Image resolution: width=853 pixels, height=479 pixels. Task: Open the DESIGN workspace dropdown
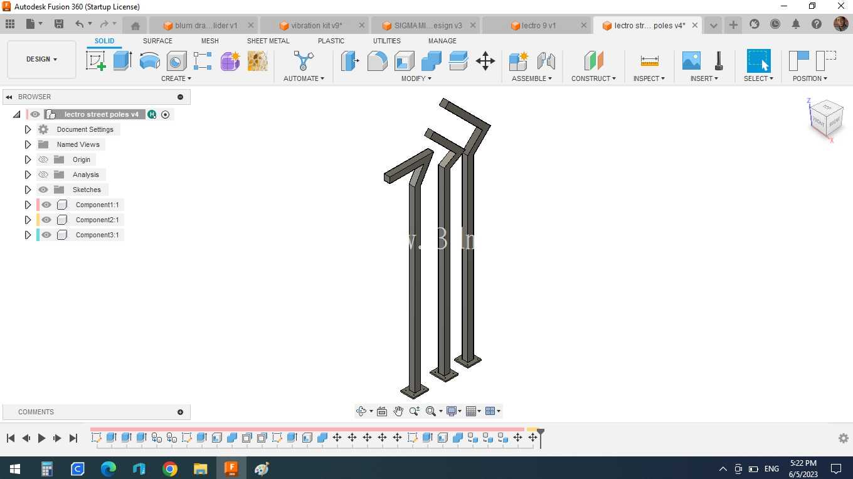point(41,59)
